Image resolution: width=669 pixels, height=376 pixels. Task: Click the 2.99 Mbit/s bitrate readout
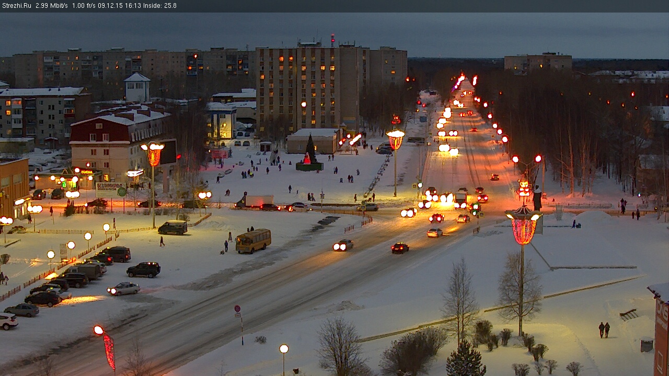(52, 6)
